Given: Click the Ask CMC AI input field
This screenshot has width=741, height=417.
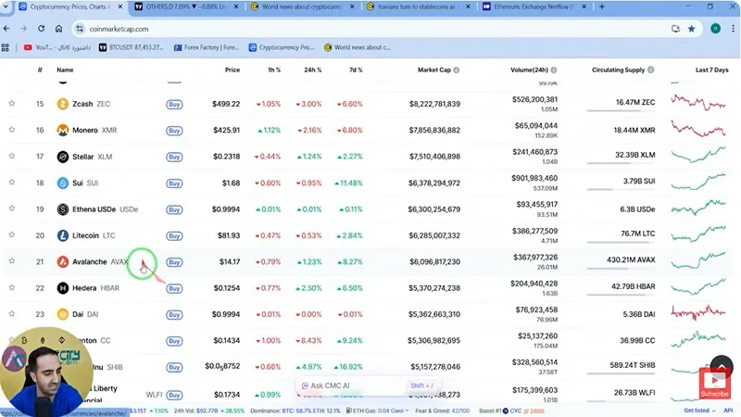Looking at the screenshot, I should (352, 385).
